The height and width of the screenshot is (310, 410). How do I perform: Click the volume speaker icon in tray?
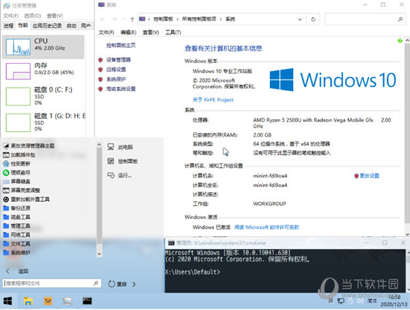pyautogui.click(x=360, y=301)
